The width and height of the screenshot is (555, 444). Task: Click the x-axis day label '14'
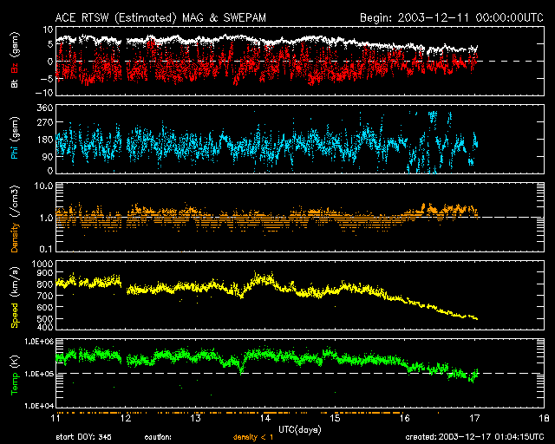[265, 418]
